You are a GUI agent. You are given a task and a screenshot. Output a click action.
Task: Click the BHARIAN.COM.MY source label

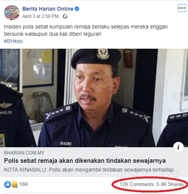(x=24, y=153)
